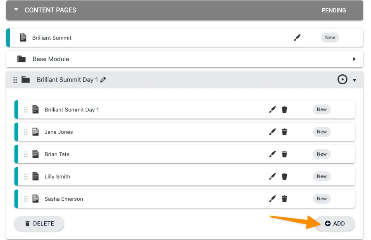Click the brush icon for Brilliant Summit page

click(297, 38)
